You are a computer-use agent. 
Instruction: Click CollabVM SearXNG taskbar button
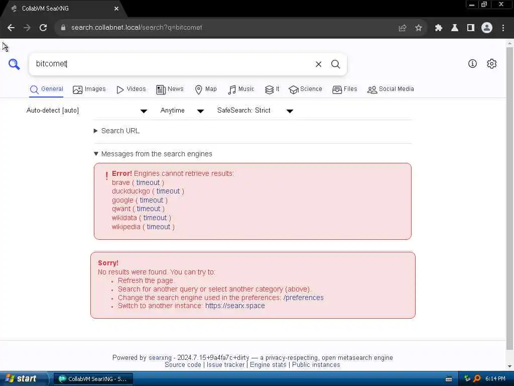pyautogui.click(x=93, y=379)
